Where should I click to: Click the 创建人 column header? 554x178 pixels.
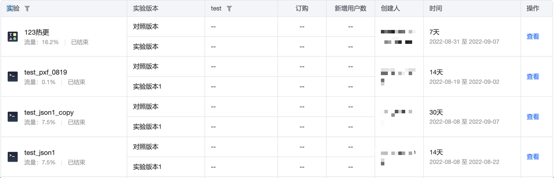click(x=390, y=9)
